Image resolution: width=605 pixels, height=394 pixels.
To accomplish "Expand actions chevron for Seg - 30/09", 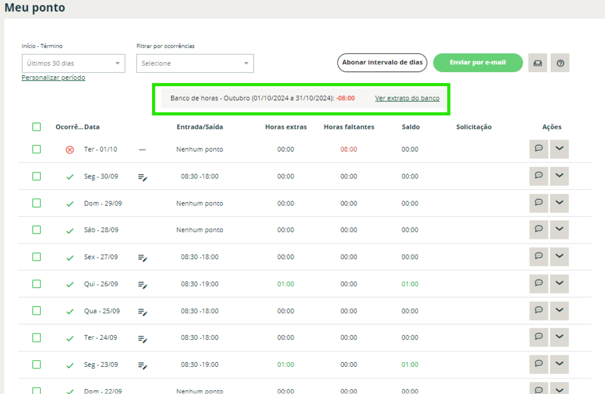I will pos(559,176).
